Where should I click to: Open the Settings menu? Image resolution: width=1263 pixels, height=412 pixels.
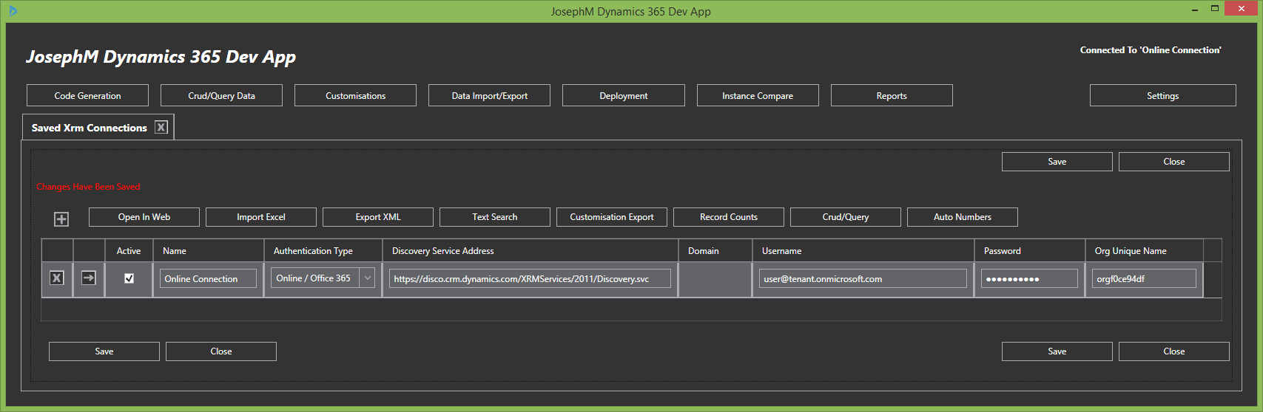point(1162,96)
